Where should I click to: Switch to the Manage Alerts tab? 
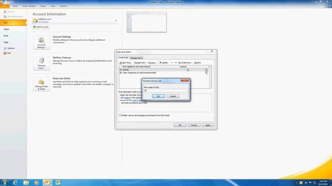[x=136, y=58]
